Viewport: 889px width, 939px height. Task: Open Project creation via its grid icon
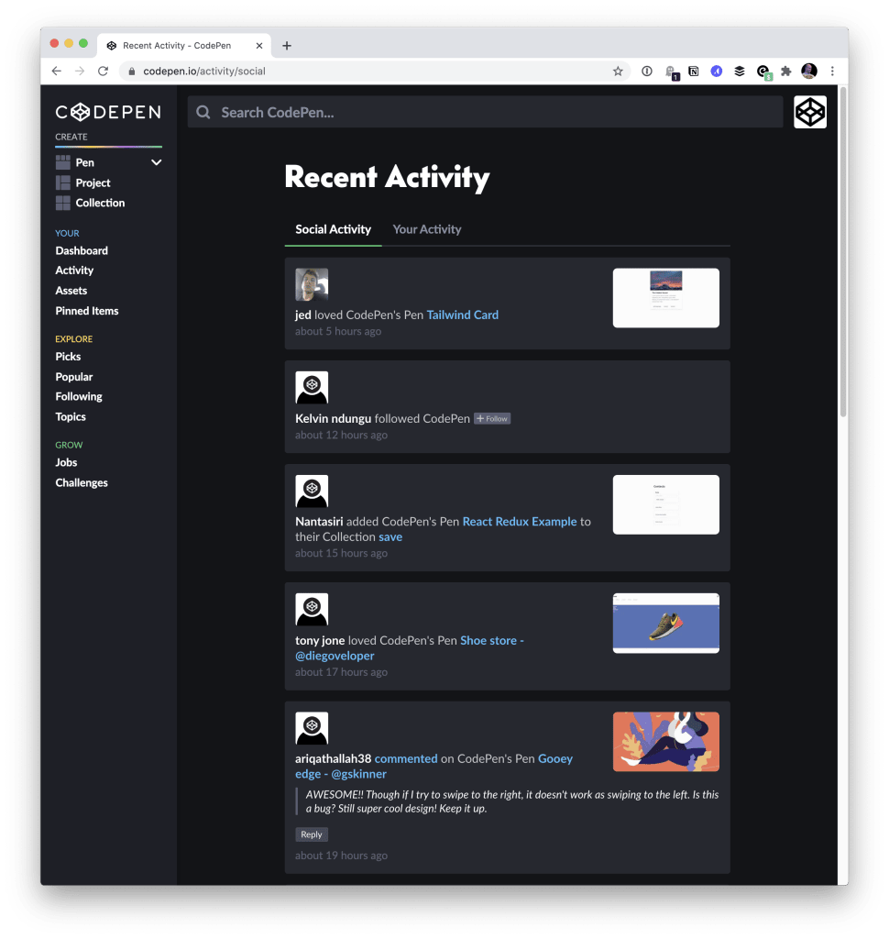(x=63, y=182)
